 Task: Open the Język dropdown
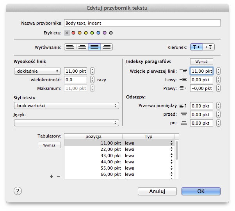(66, 123)
